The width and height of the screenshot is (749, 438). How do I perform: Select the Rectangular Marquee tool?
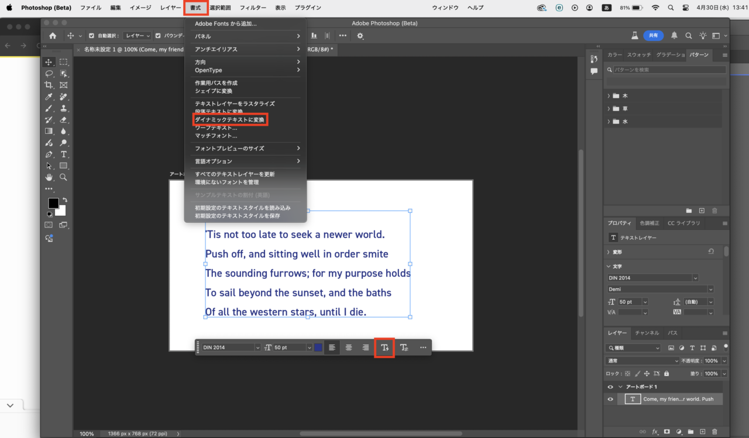63,62
